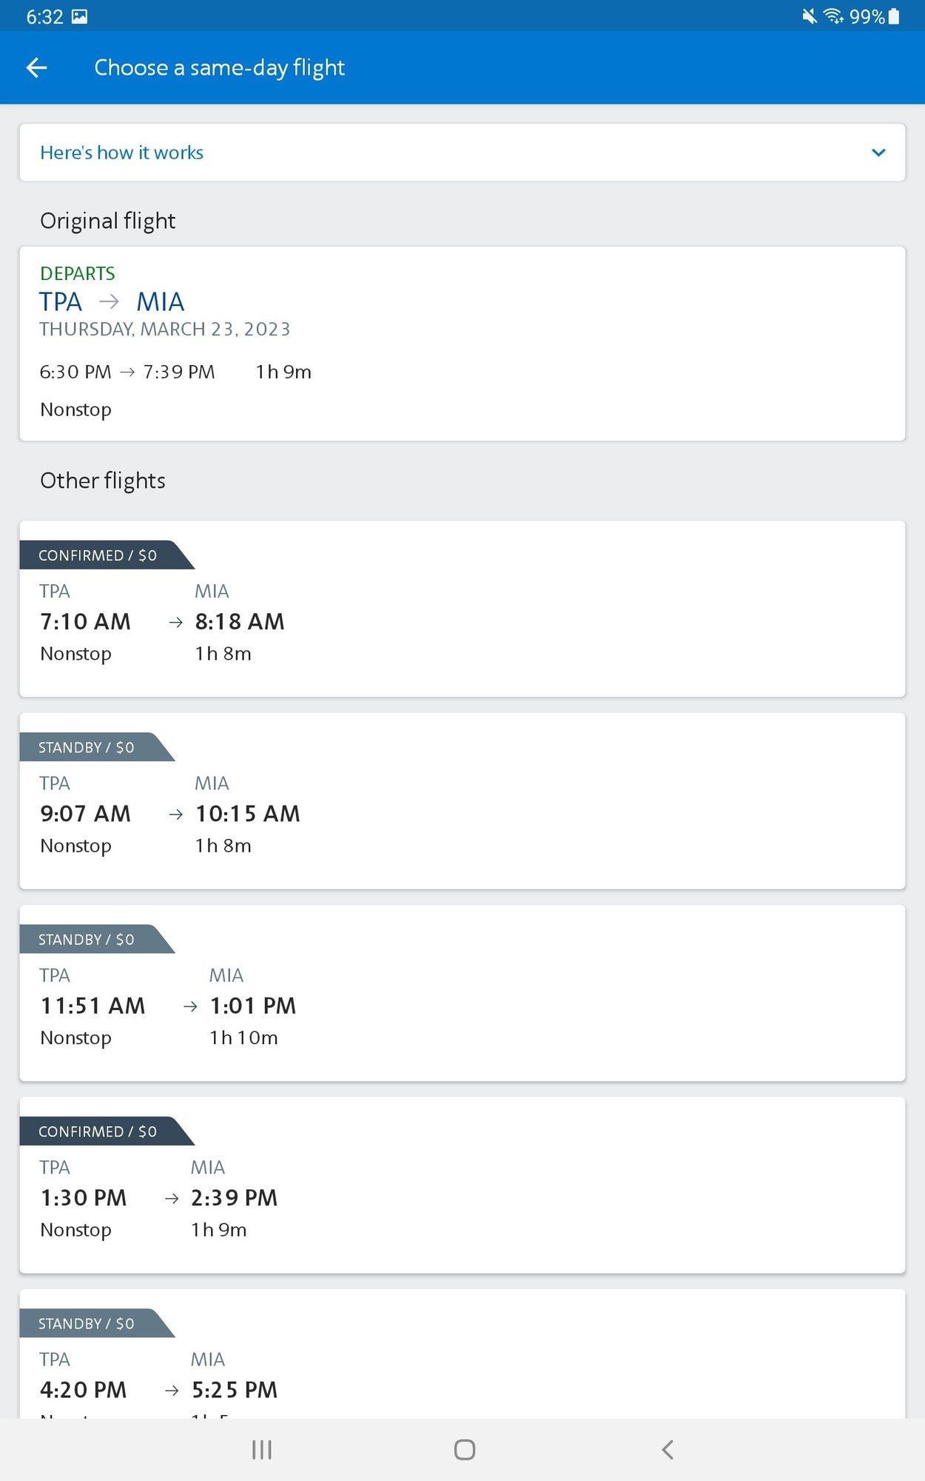
Task: Tap the battery indicator icon
Action: point(894,16)
